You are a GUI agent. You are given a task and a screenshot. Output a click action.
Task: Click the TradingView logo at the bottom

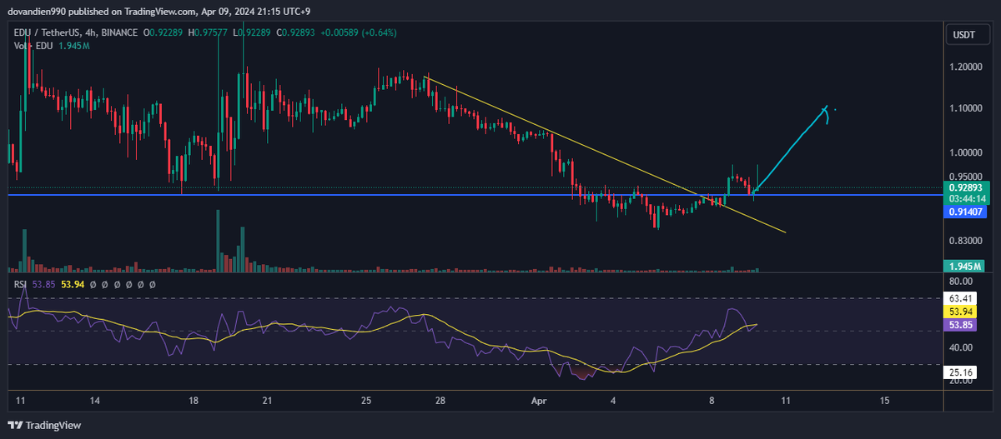46,426
